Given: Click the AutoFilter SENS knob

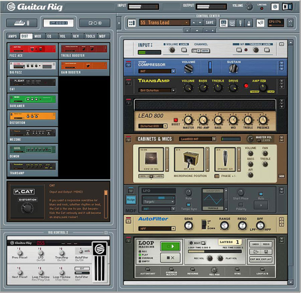Looking at the screenshot, I should click(x=188, y=226).
